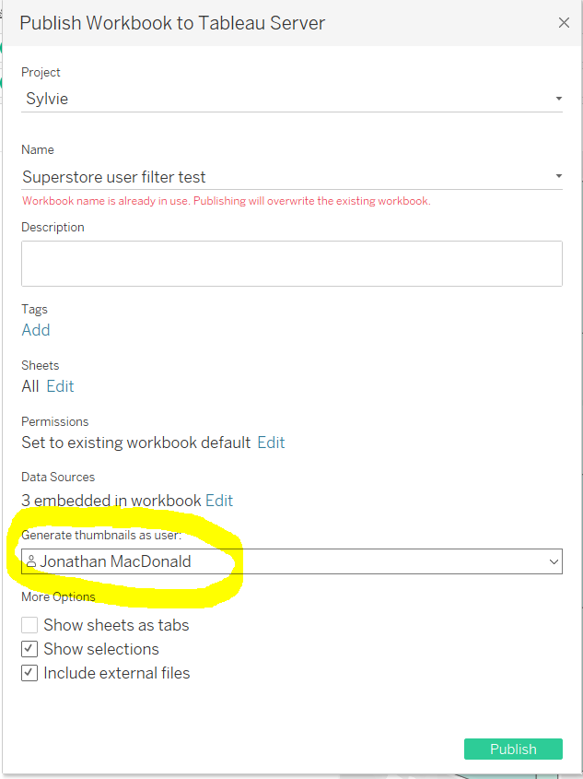This screenshot has width=583, height=779.
Task: Click Set to existing workbook default text
Action: pos(135,443)
